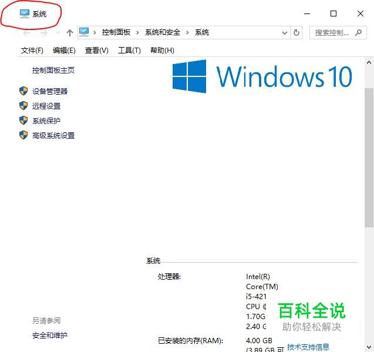
Task: Expand chevron after 控制面板 breadcrumb
Action: pos(137,32)
